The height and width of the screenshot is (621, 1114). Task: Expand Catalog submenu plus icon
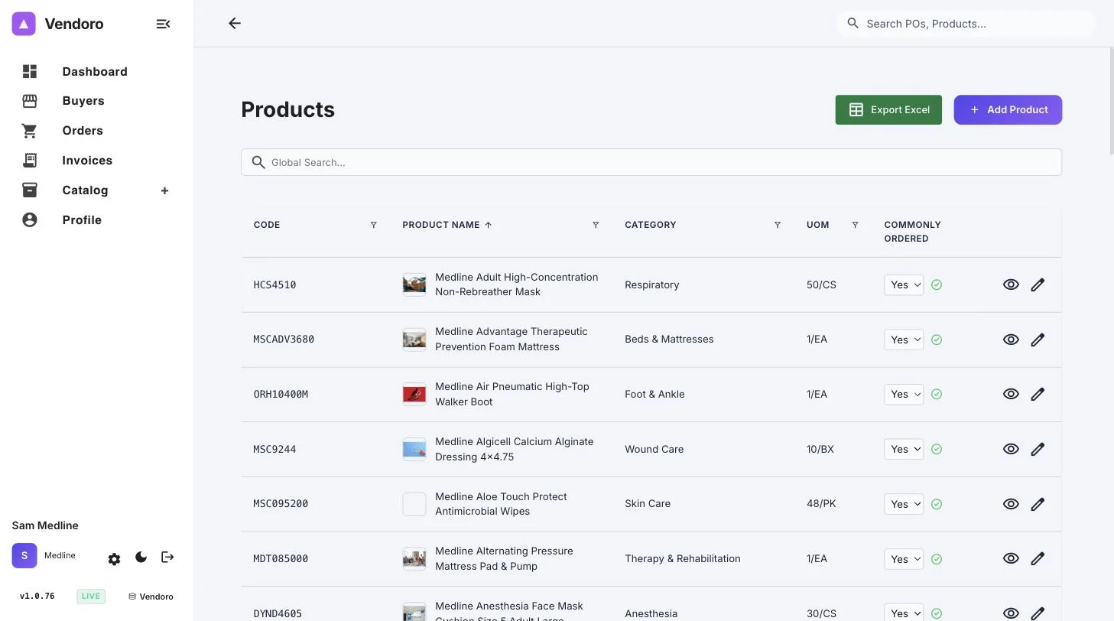coord(164,190)
